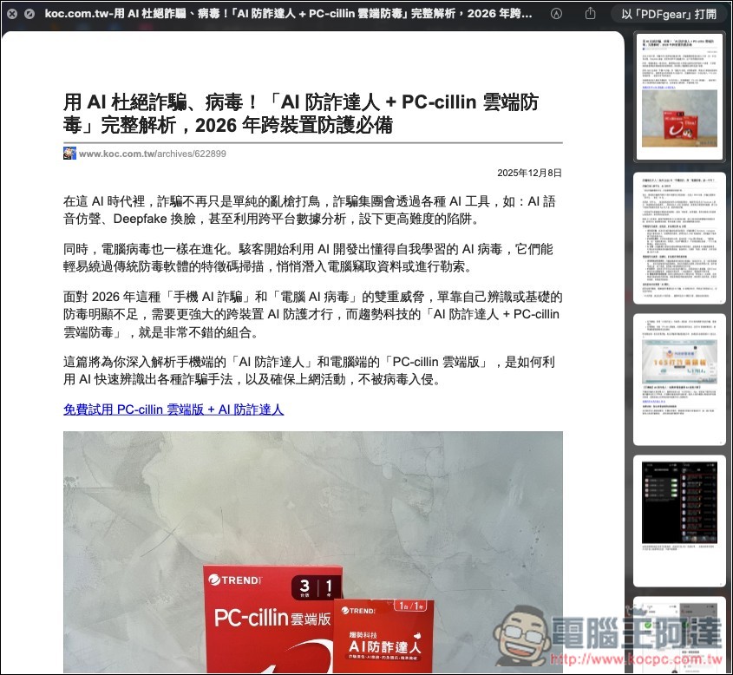The height and width of the screenshot is (675, 733).
Task: Click the ellipsis in the truncated toolbar title
Action: [527, 14]
